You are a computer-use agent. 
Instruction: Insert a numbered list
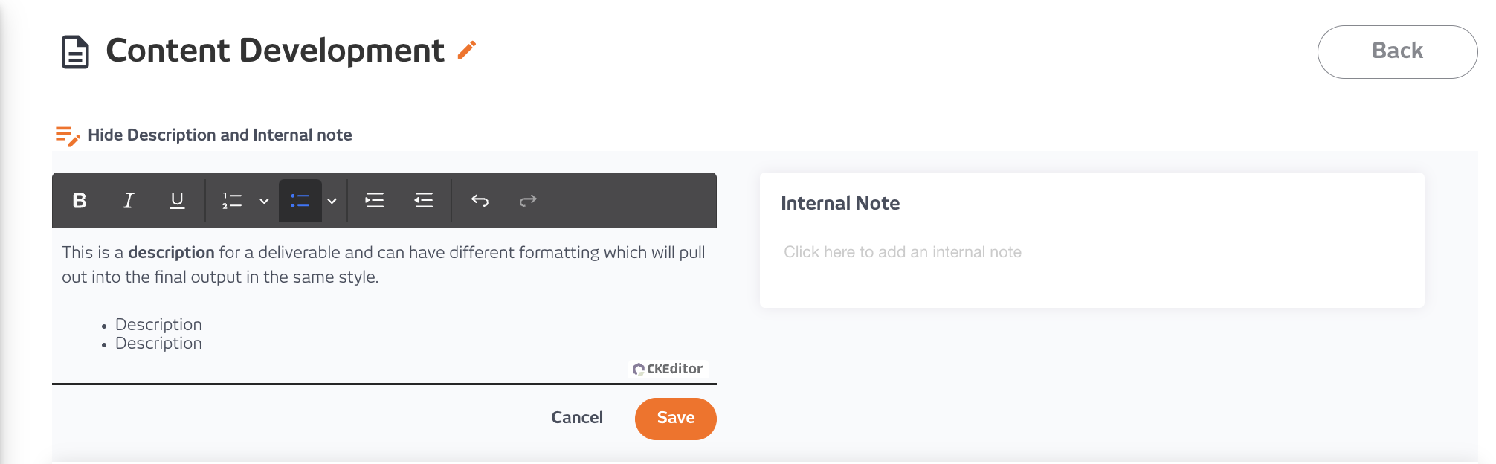click(232, 200)
